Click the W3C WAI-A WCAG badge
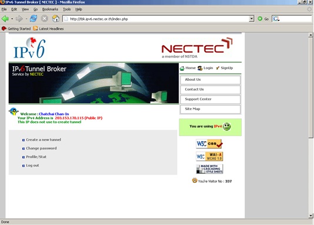314x225 pixels. tap(209, 156)
